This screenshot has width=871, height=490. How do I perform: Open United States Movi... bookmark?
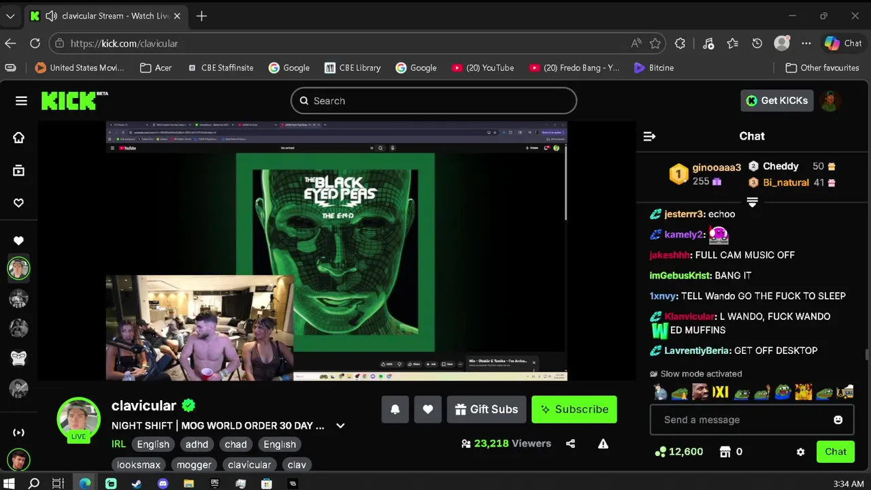coord(80,68)
